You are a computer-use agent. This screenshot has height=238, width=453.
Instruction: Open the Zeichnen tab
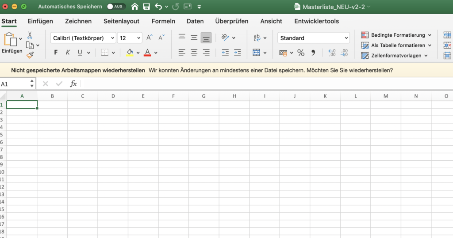78,21
